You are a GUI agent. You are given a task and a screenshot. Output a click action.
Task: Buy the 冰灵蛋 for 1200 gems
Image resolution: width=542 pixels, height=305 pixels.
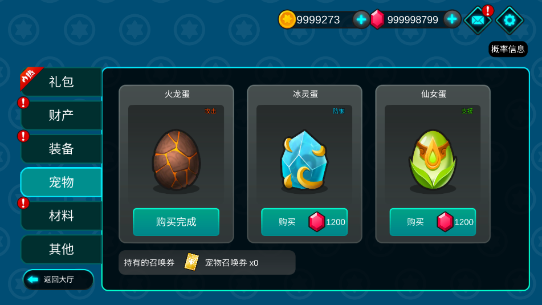304,222
